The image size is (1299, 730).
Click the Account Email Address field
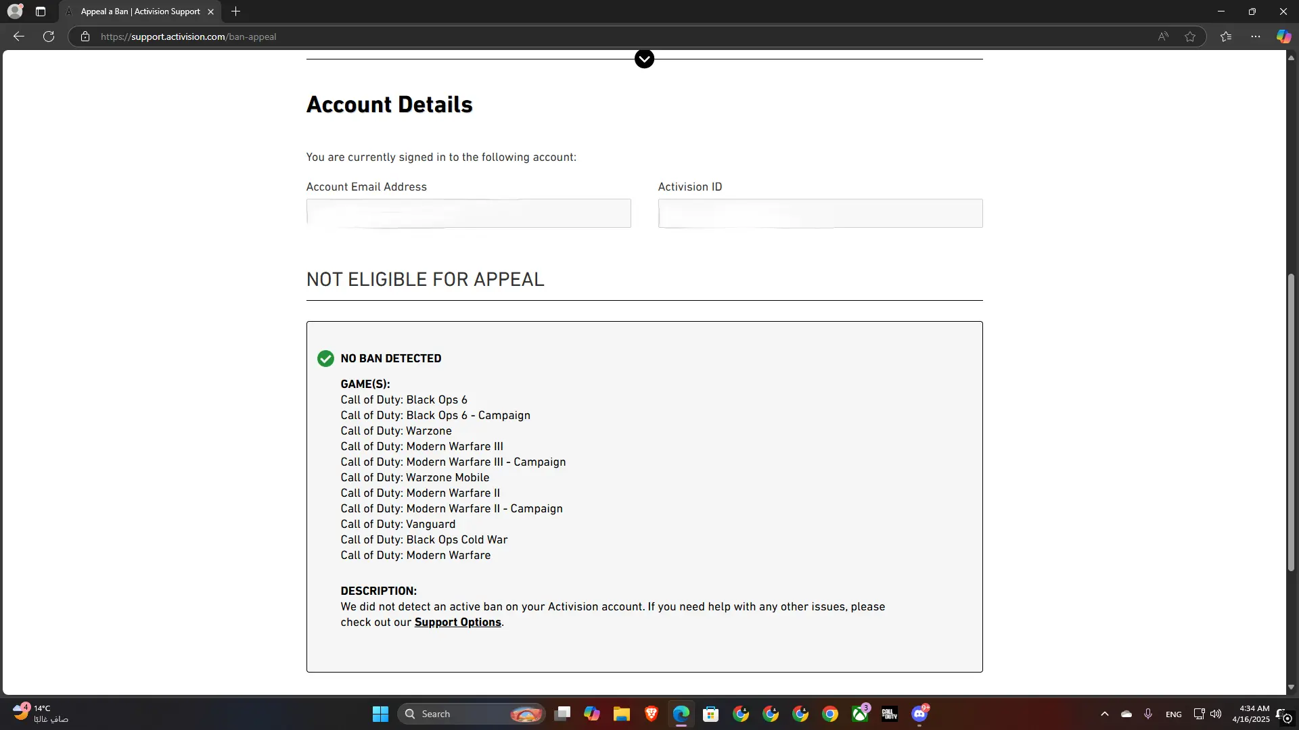pyautogui.click(x=468, y=214)
